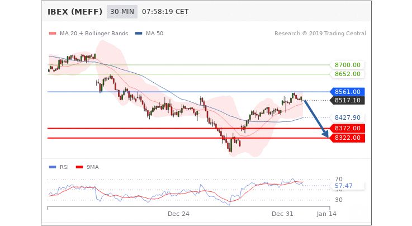Click the pink MA 20 legend swatch
412x226 pixels.
click(53, 34)
